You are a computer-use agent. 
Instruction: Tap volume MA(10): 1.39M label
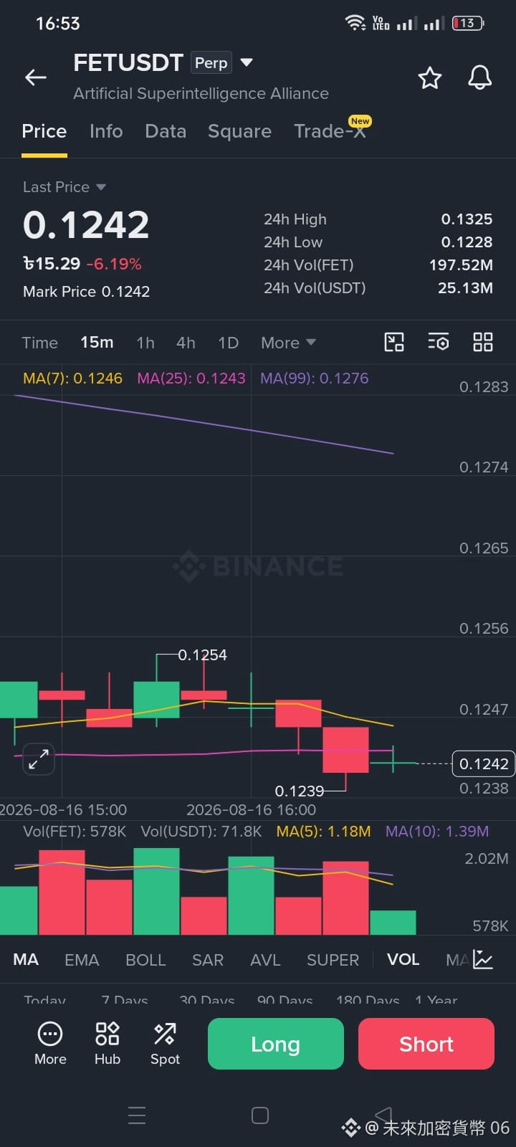(x=437, y=832)
